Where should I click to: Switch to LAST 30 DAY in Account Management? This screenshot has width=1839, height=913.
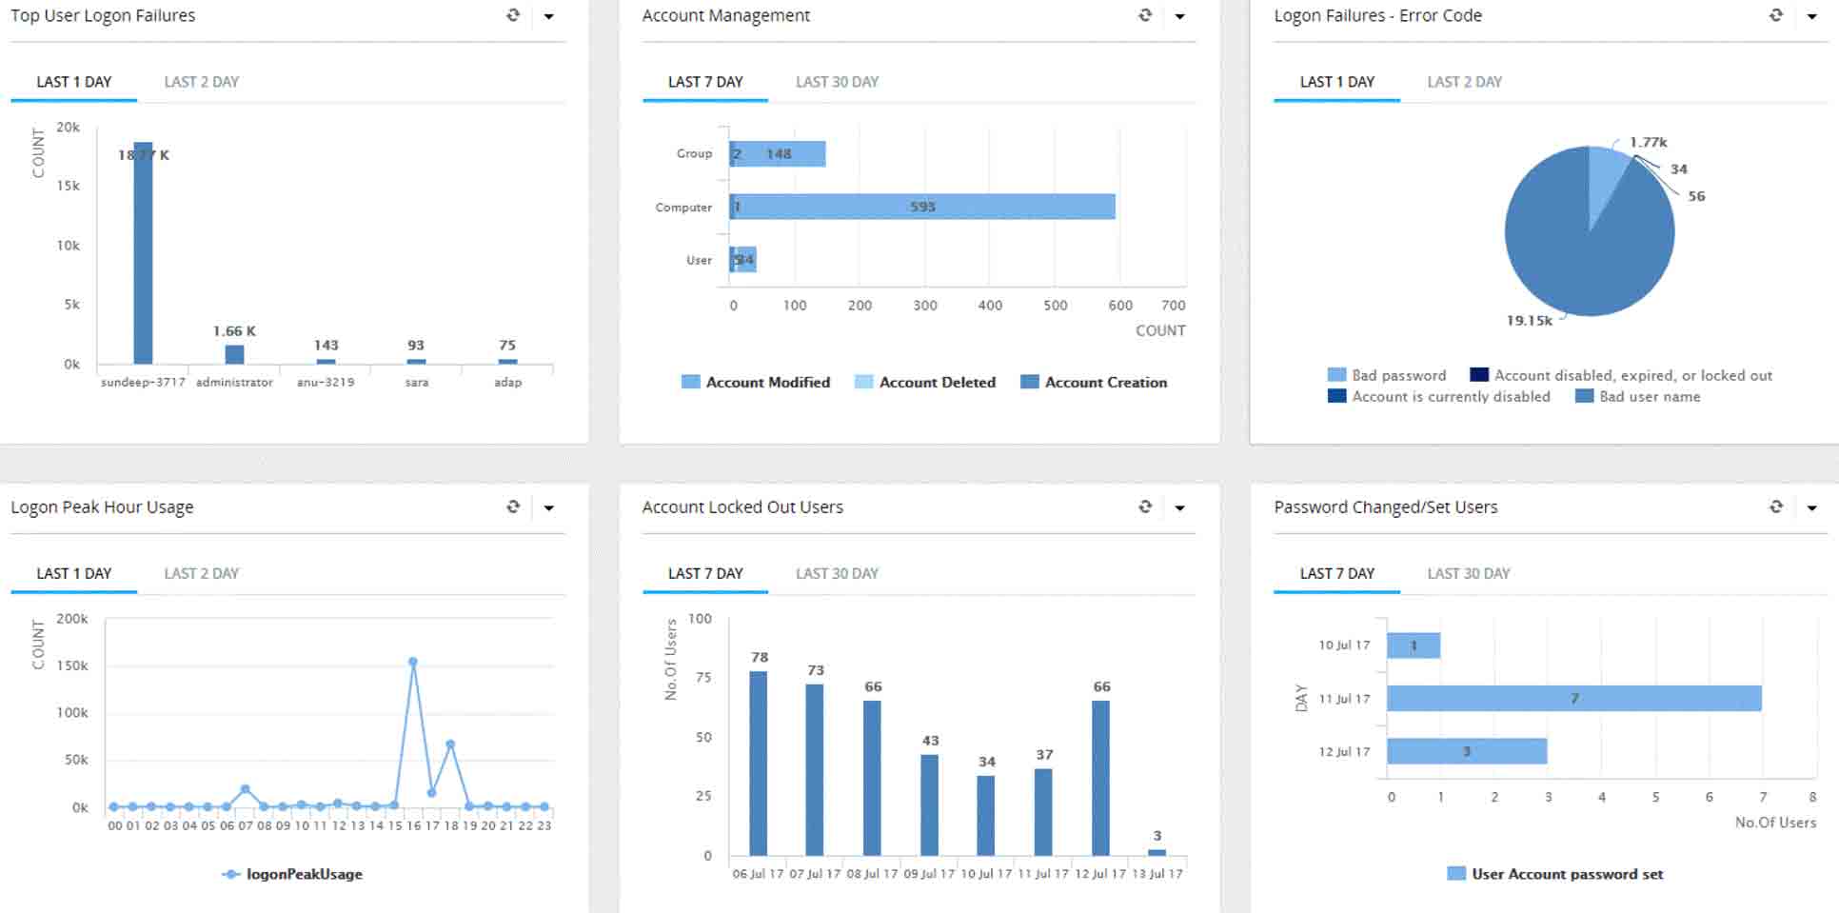coord(837,82)
